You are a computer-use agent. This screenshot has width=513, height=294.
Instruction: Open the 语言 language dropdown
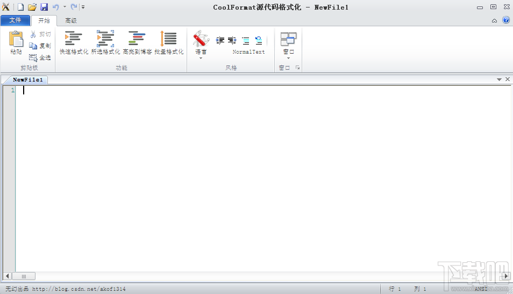(201, 45)
